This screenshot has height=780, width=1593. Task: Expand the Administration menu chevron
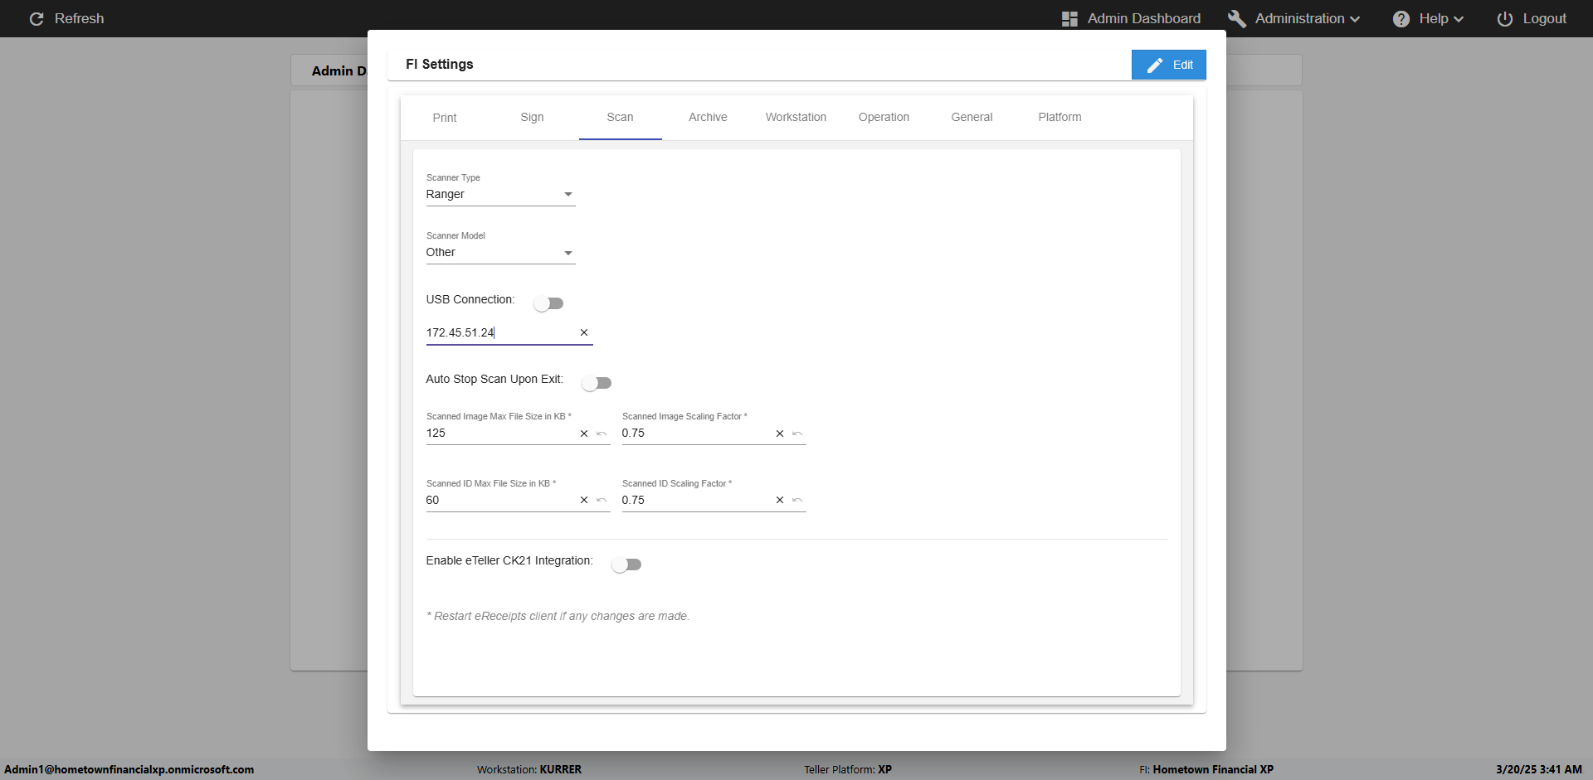[1355, 19]
